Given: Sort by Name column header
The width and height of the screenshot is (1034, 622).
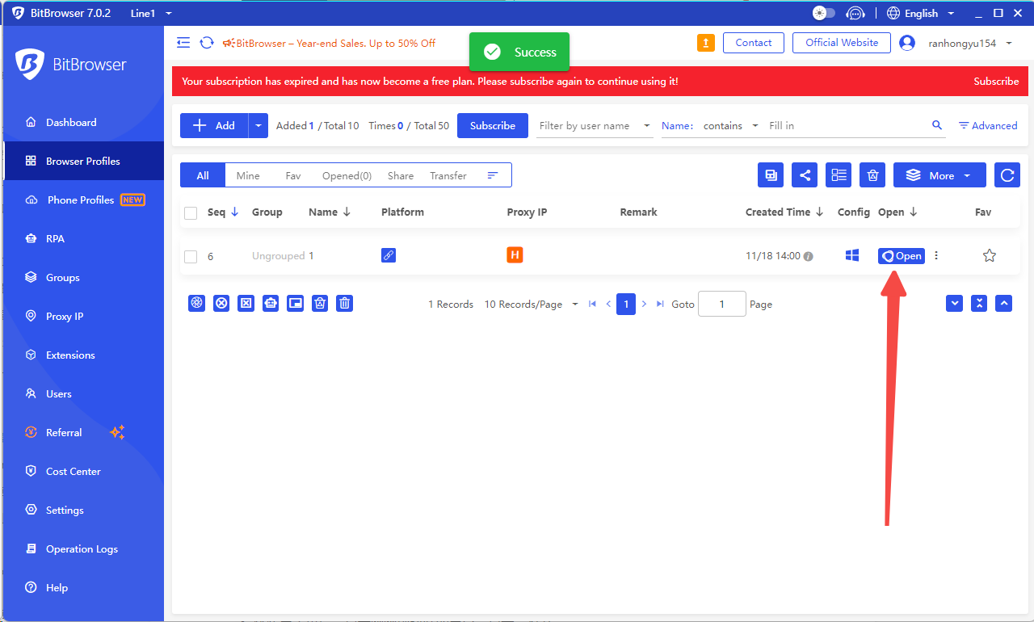Looking at the screenshot, I should click(x=330, y=212).
